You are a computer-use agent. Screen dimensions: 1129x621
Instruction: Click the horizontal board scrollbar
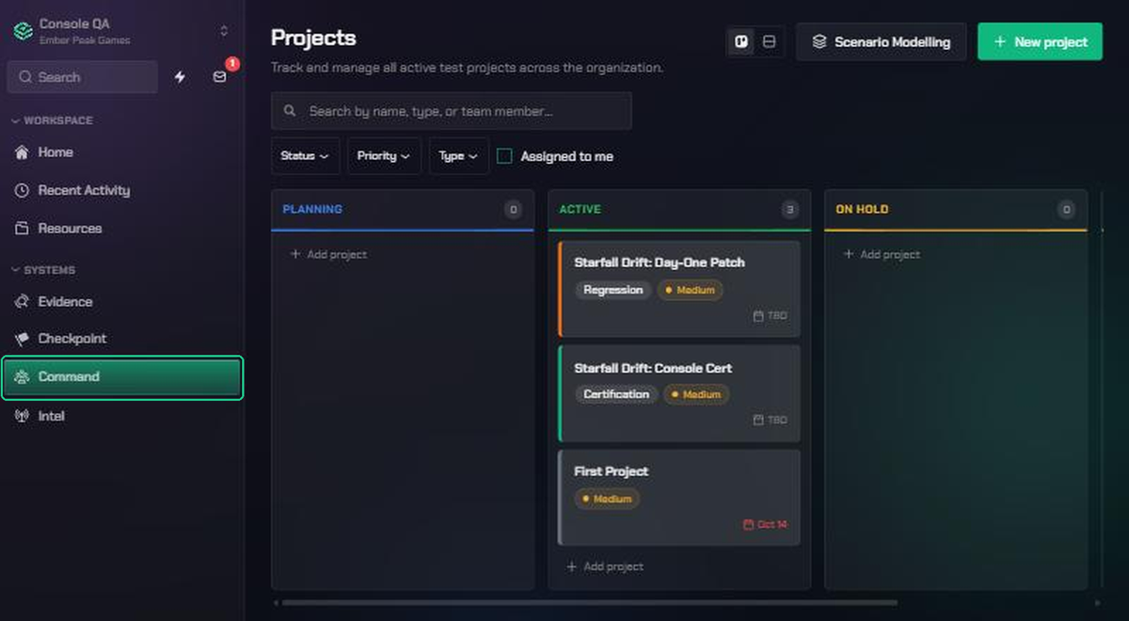pyautogui.click(x=590, y=602)
